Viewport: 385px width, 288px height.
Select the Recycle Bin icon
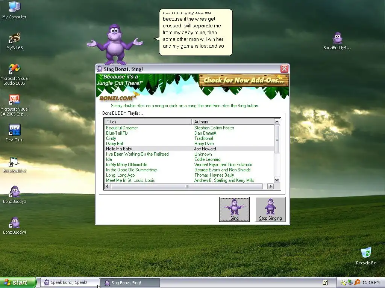click(366, 256)
